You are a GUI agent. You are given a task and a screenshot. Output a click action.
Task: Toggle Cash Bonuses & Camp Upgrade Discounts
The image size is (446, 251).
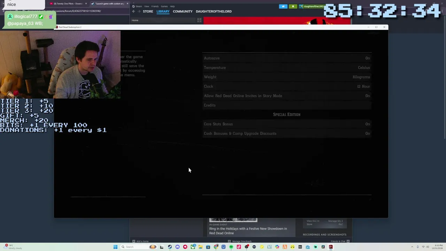click(287, 134)
